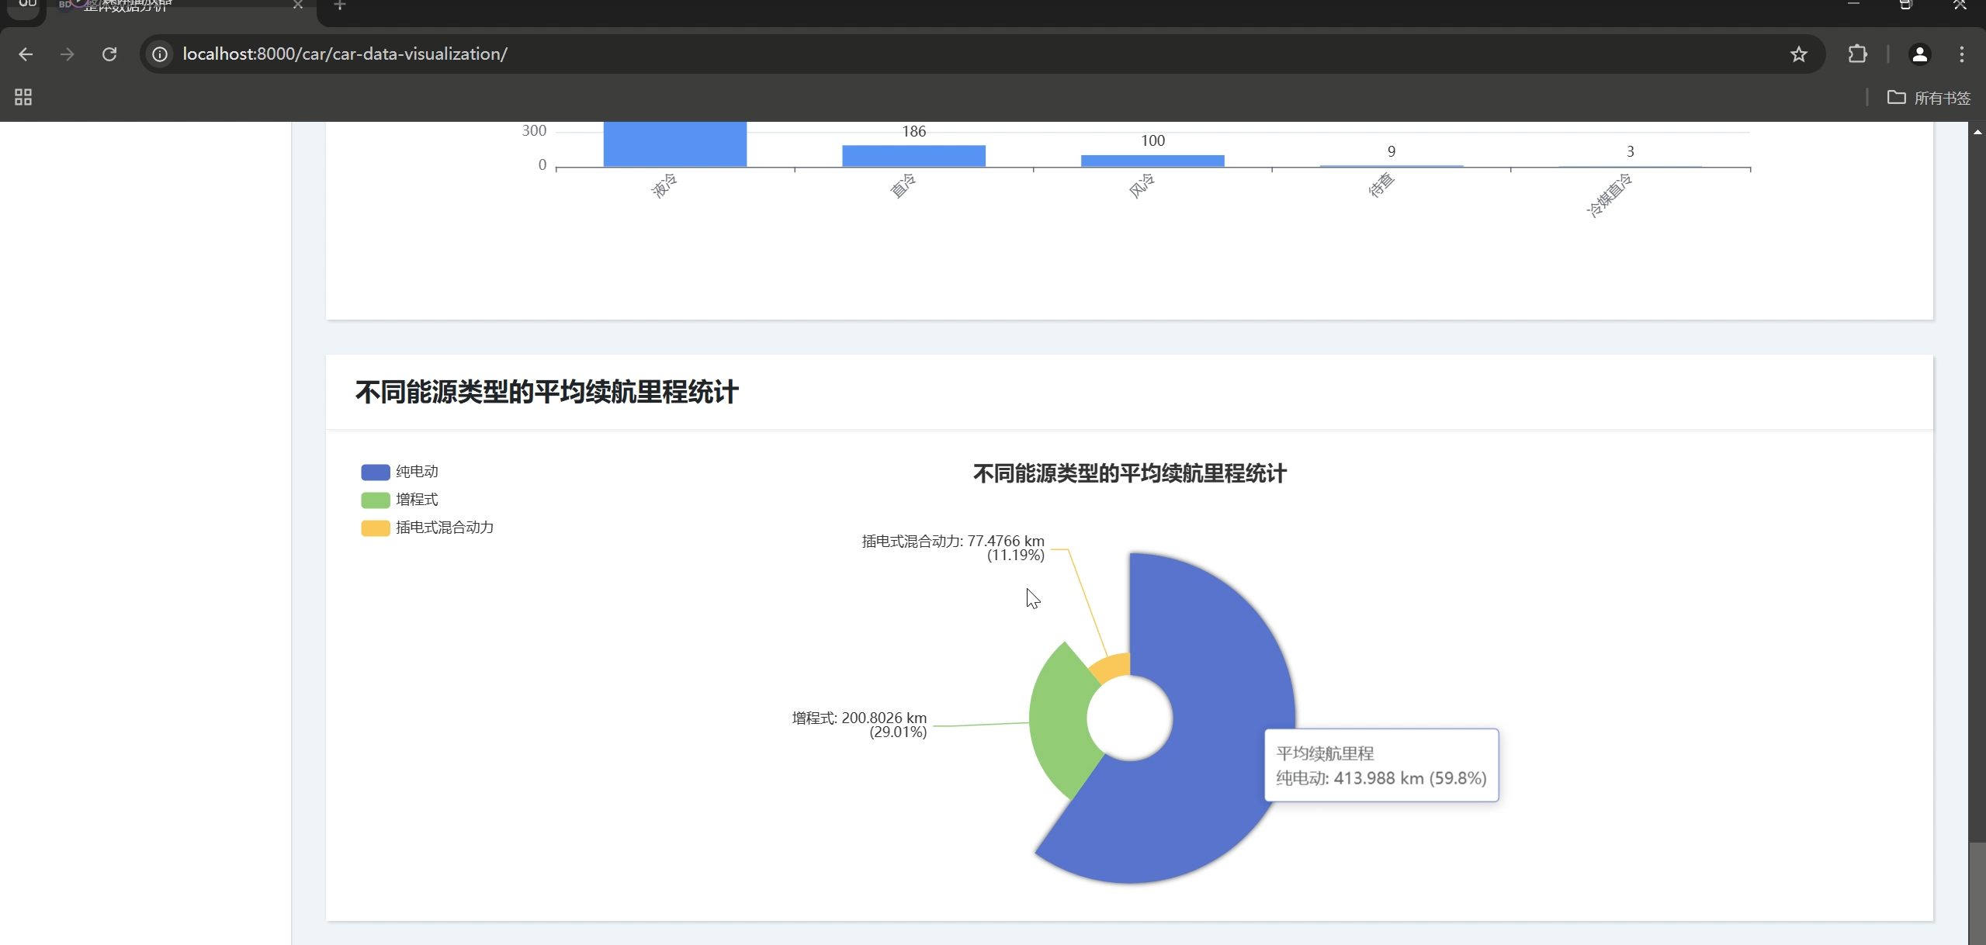Click the first blue bar for 液冷
1986x945 pixels.
(675, 144)
